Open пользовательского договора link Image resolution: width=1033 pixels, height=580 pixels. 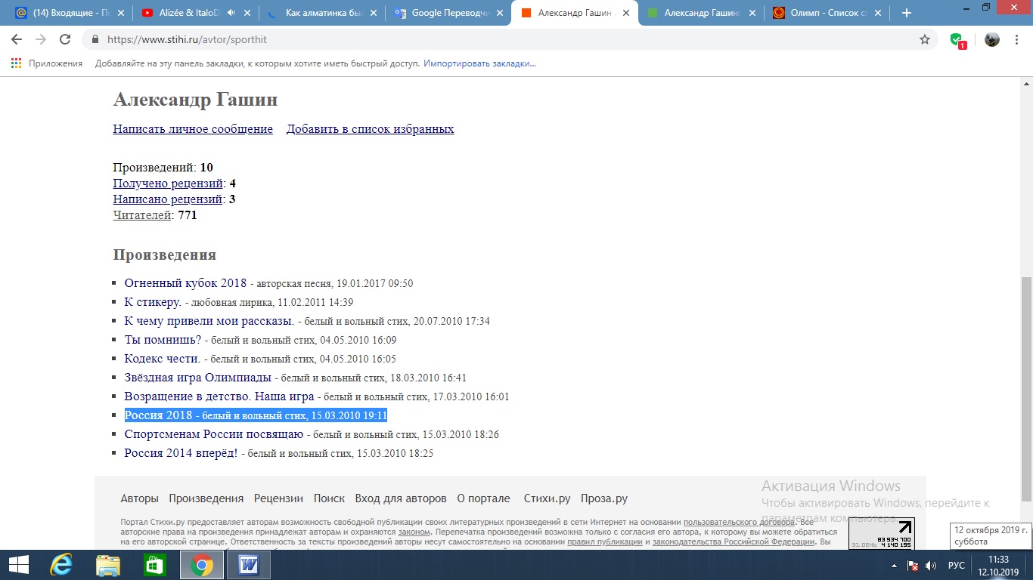coord(739,522)
